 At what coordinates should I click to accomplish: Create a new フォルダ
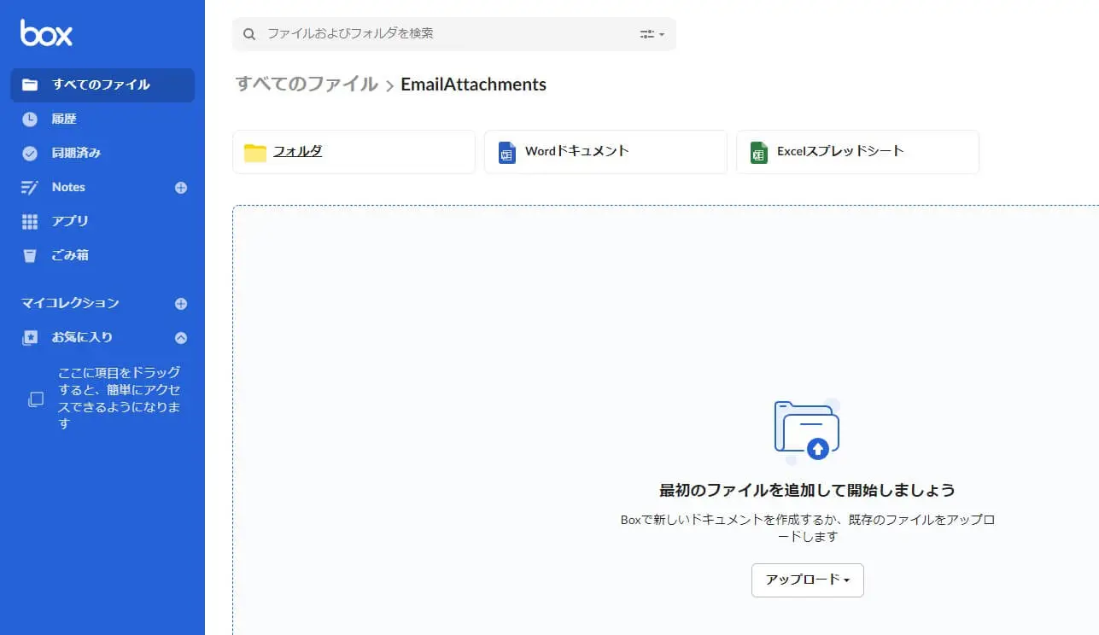point(354,152)
